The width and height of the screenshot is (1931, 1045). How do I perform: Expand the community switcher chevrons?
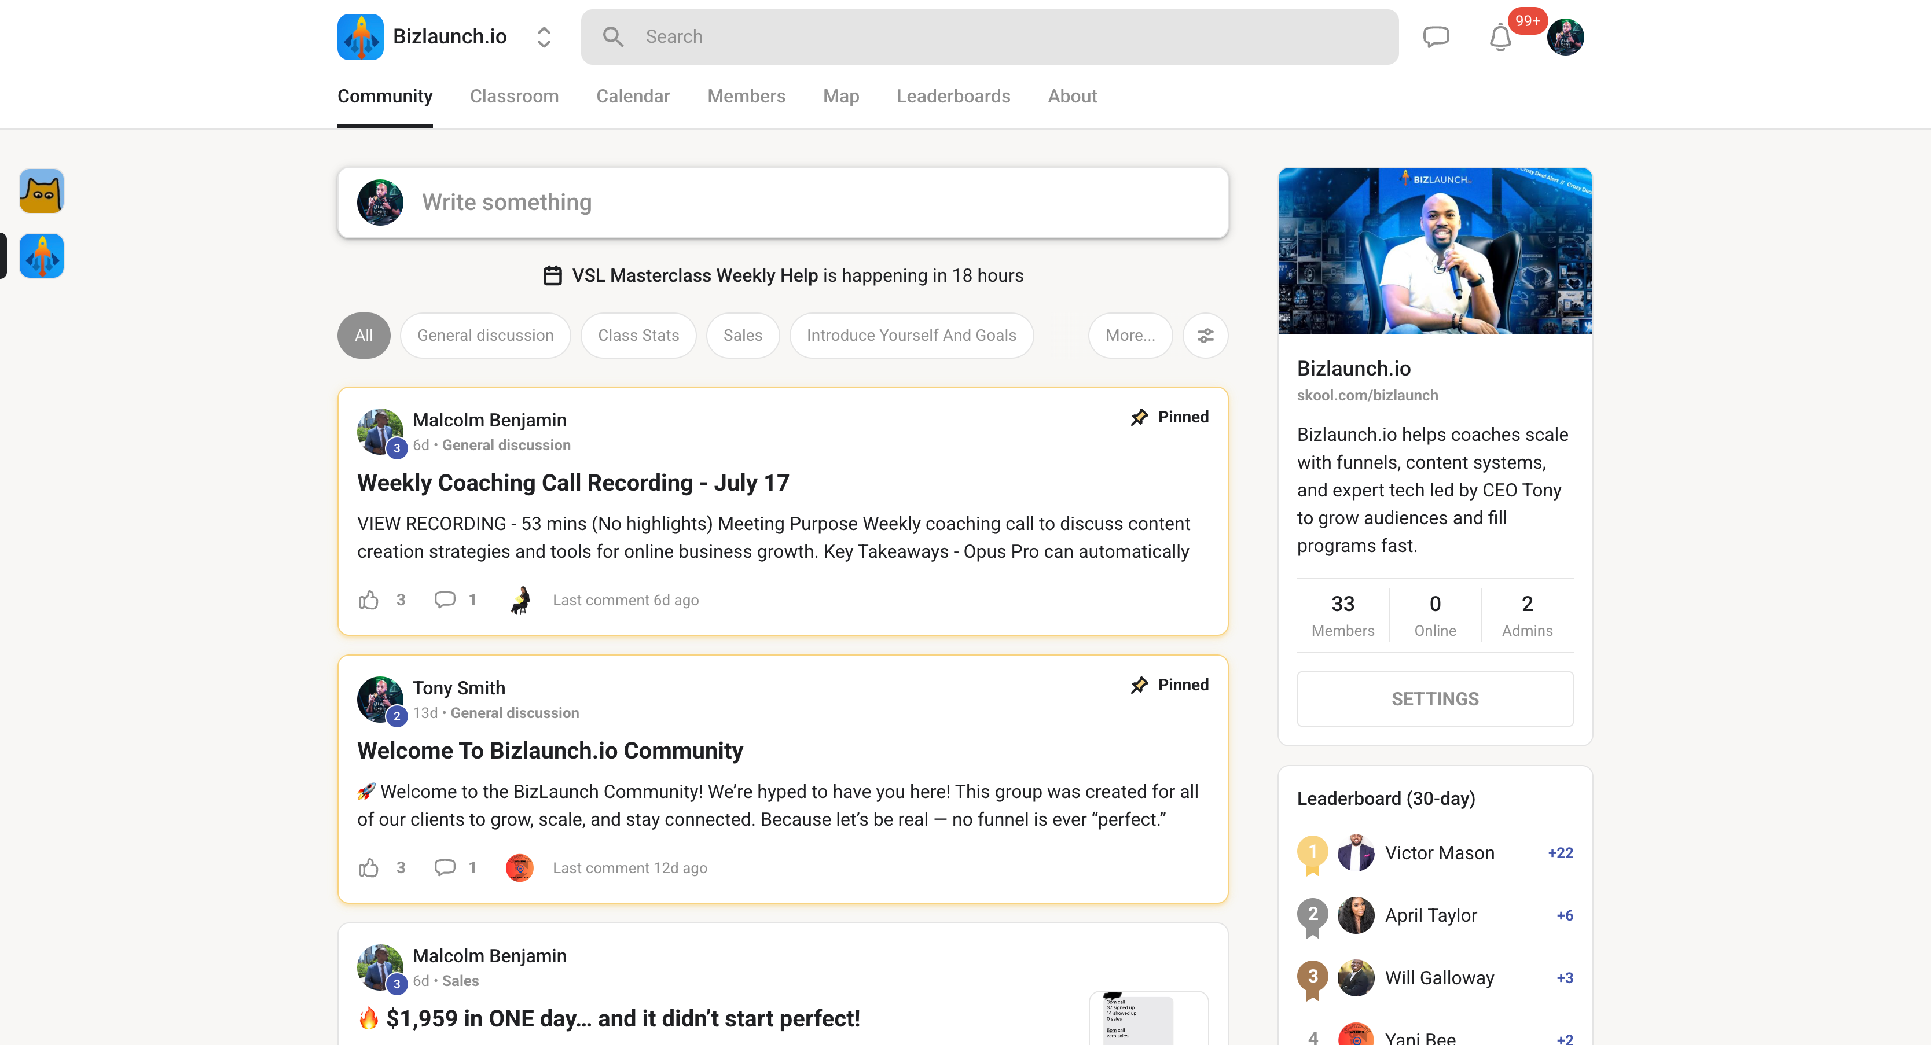[544, 36]
